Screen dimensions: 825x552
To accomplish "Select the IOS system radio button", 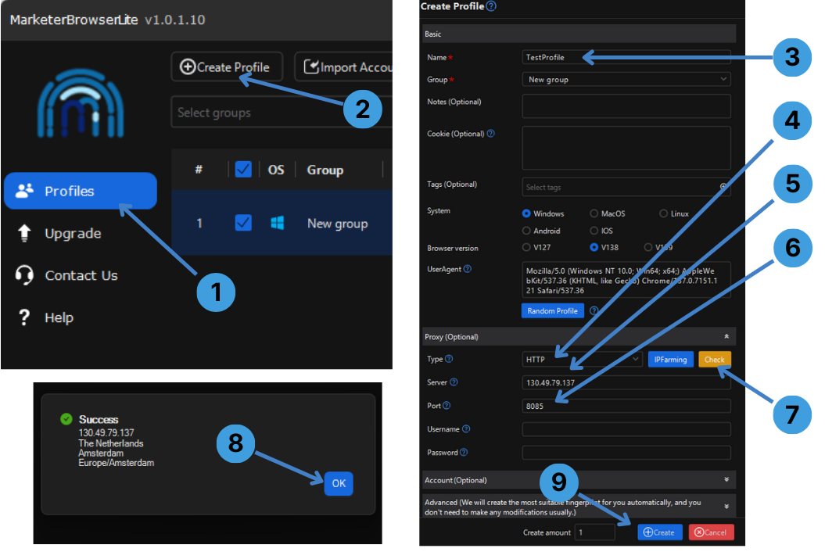I will pyautogui.click(x=594, y=231).
